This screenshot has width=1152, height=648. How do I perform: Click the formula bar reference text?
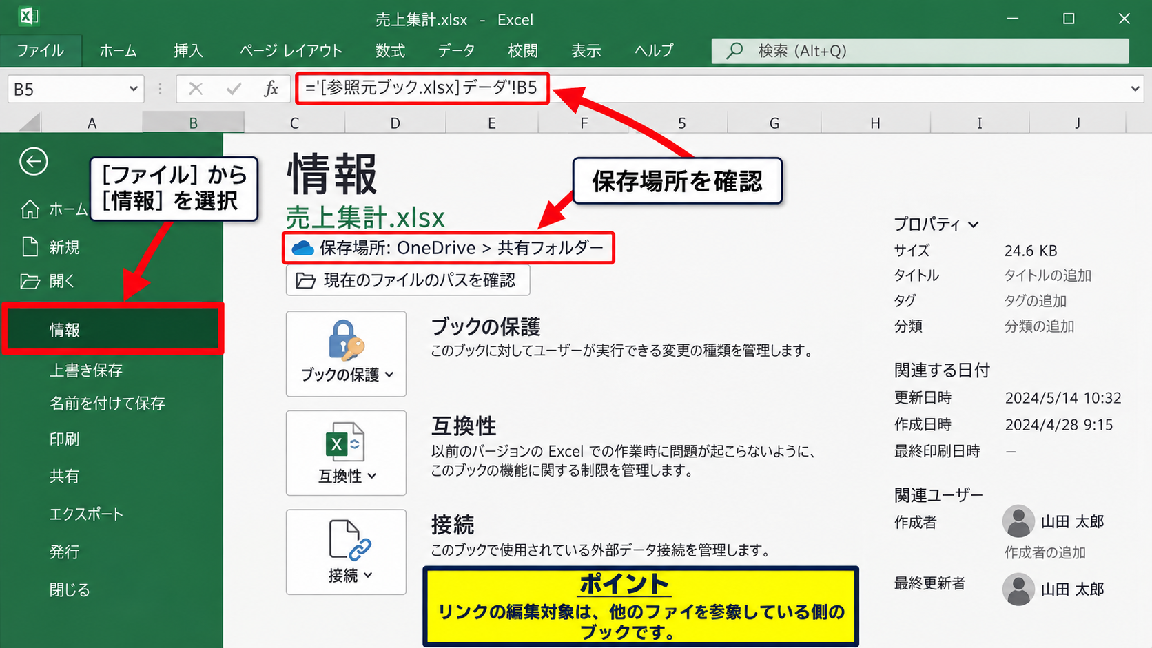click(x=421, y=87)
